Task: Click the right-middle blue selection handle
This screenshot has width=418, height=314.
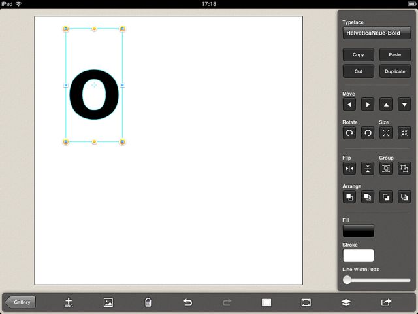Action: [122, 85]
